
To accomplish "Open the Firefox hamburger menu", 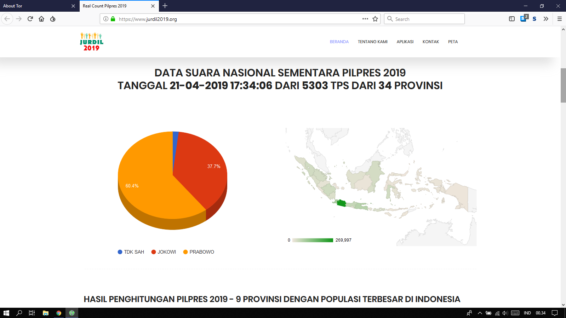I will pyautogui.click(x=560, y=19).
